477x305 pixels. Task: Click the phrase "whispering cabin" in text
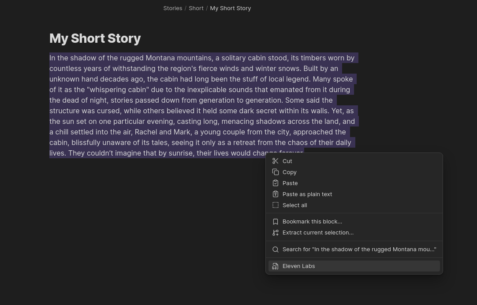[x=118, y=90]
